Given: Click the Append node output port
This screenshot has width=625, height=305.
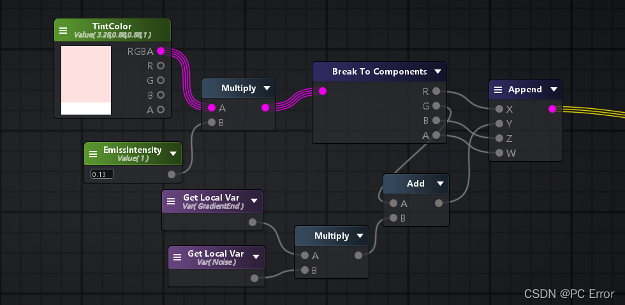Looking at the screenshot, I should 552,109.
